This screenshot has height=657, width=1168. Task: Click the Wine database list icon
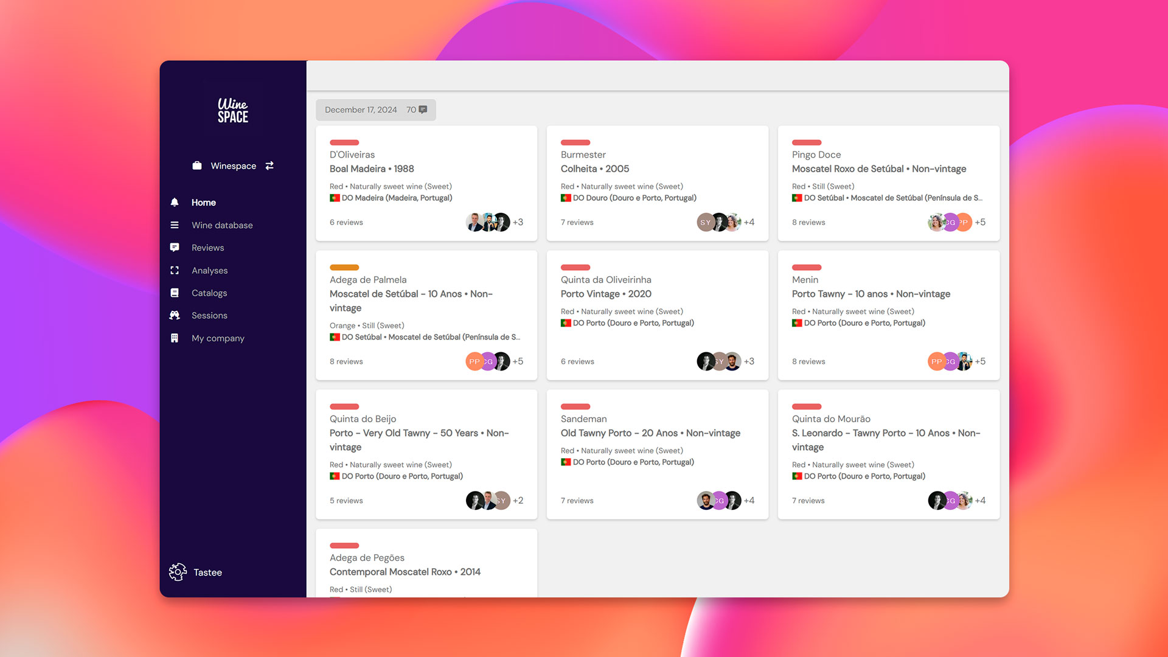coord(175,225)
